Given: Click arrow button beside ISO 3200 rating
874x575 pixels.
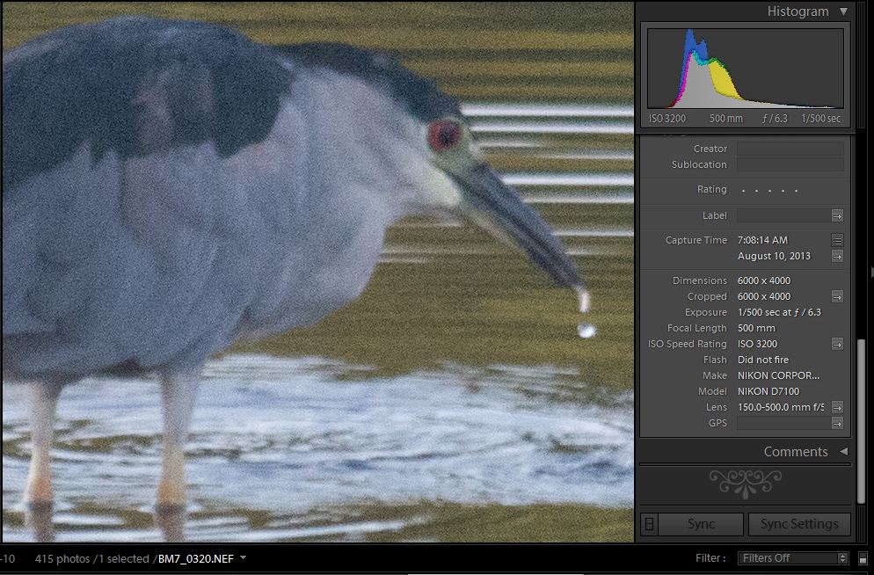Looking at the screenshot, I should pyautogui.click(x=837, y=344).
